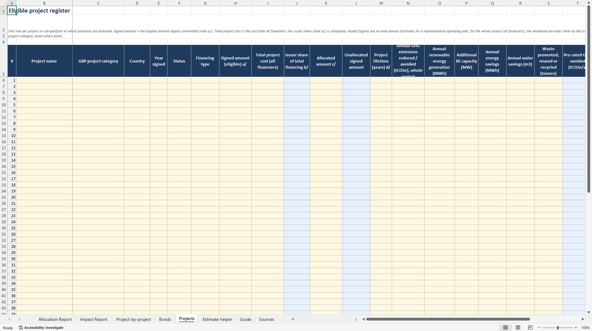Click the 'Year signed' header cell
The height and width of the screenshot is (331, 592).
[x=159, y=61]
